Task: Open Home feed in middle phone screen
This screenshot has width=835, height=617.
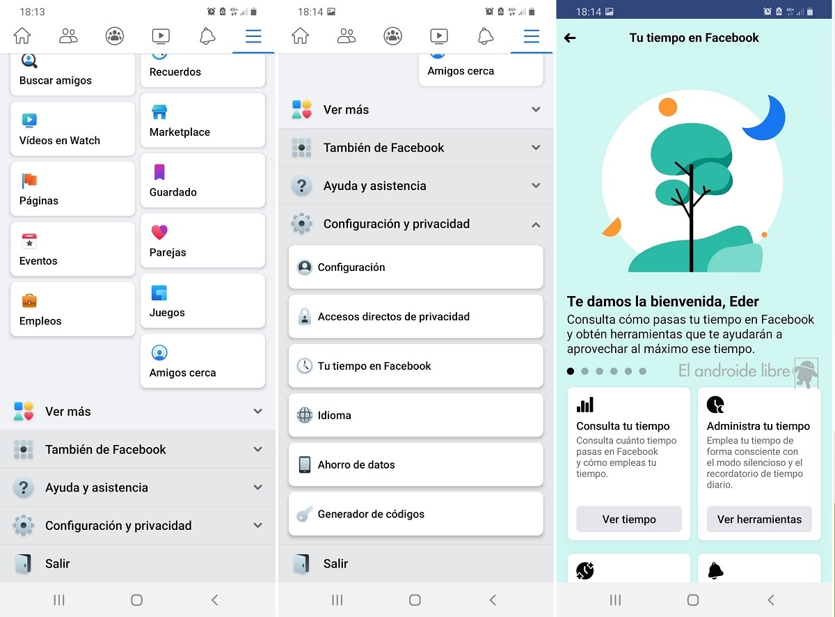Action: point(300,36)
